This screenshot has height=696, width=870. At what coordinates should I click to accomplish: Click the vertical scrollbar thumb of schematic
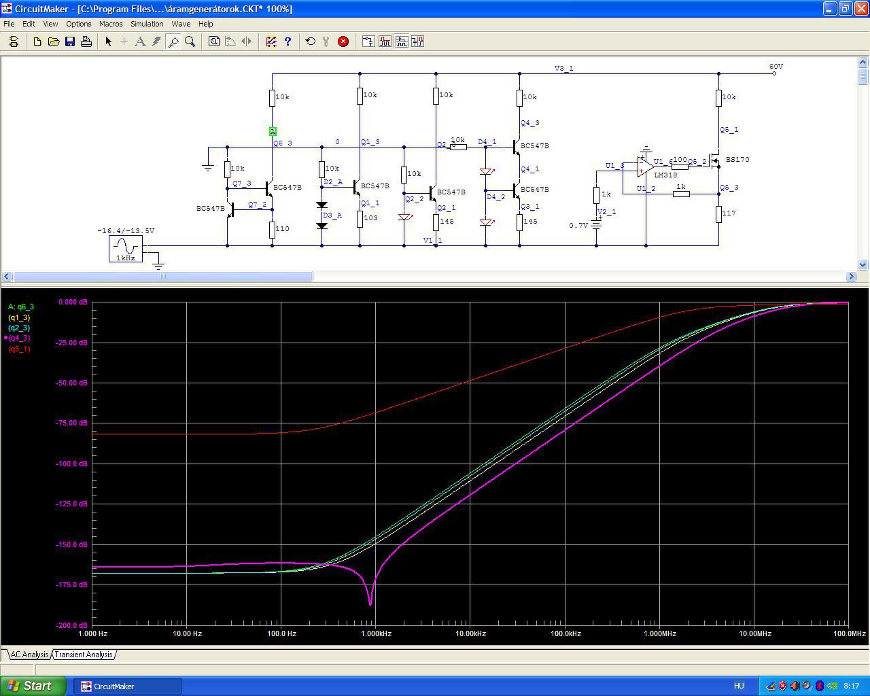(x=863, y=75)
